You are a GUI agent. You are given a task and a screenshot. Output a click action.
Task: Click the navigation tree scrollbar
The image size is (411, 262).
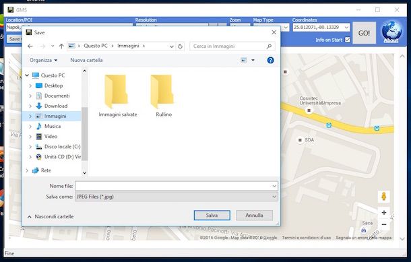click(84, 133)
